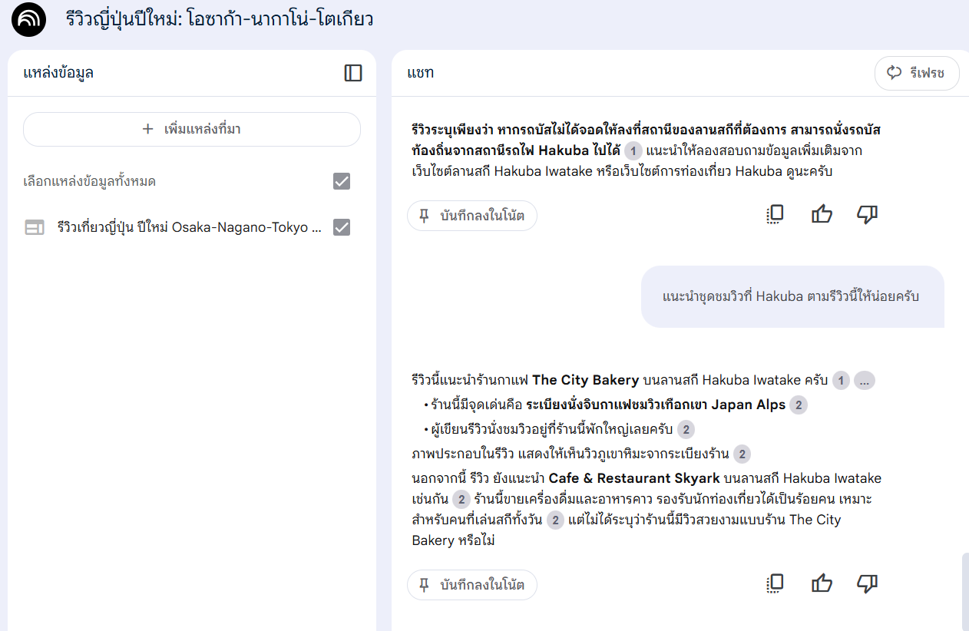The image size is (969, 631).
Task: Thumbs down the first chat response
Action: [x=867, y=215]
